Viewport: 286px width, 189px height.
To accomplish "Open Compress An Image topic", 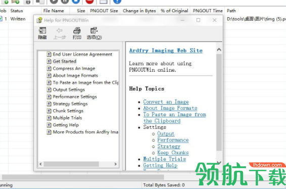I will point(74,68).
